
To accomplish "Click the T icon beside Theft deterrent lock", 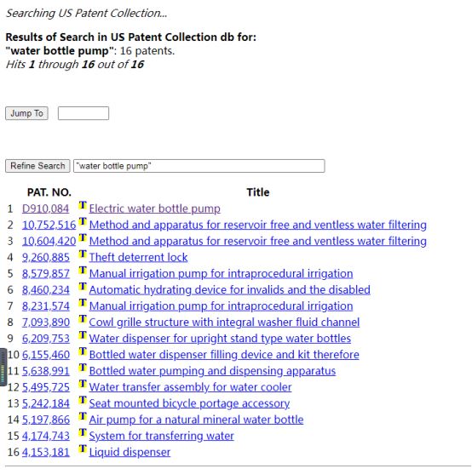I will pyautogui.click(x=83, y=254).
